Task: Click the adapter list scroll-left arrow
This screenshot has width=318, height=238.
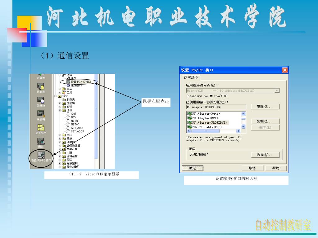Action: tap(189, 131)
